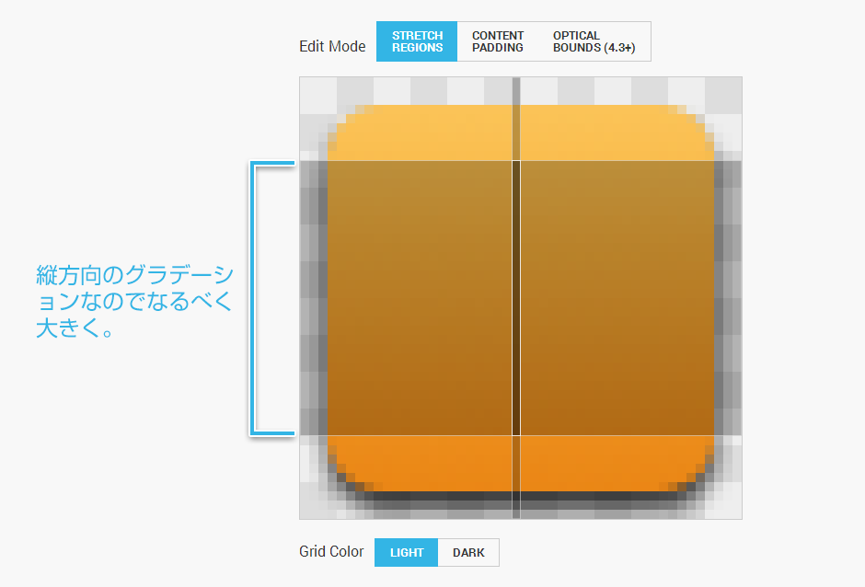The width and height of the screenshot is (865, 587).
Task: Click the blue bracket marking the vertical range
Action: pyautogui.click(x=272, y=298)
